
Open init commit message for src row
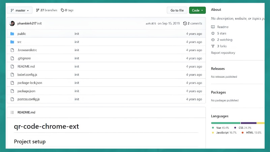(77, 42)
